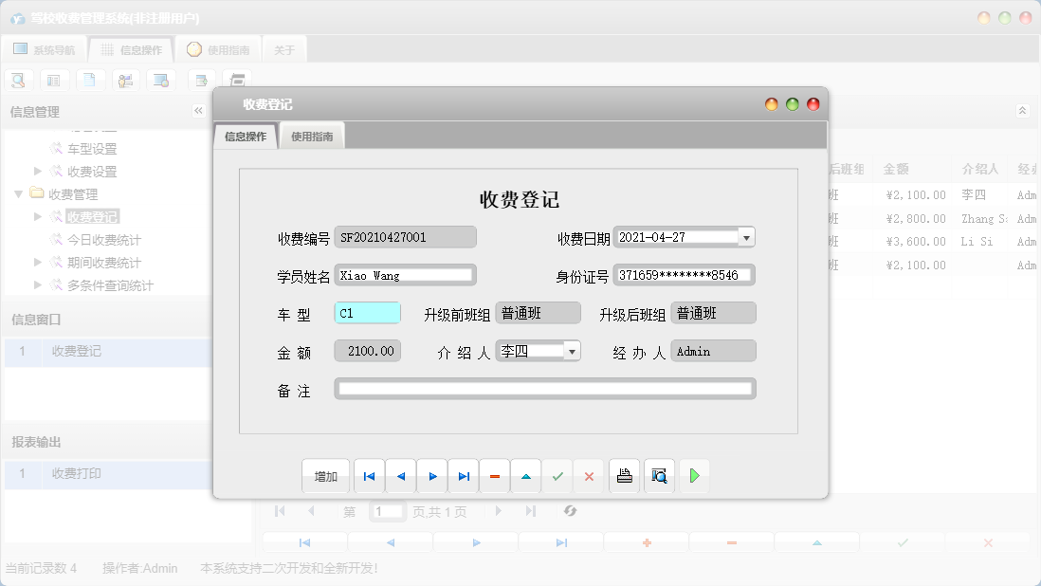Open the 介绍人 combo box dropdown
Image resolution: width=1041 pixels, height=586 pixels.
click(573, 350)
